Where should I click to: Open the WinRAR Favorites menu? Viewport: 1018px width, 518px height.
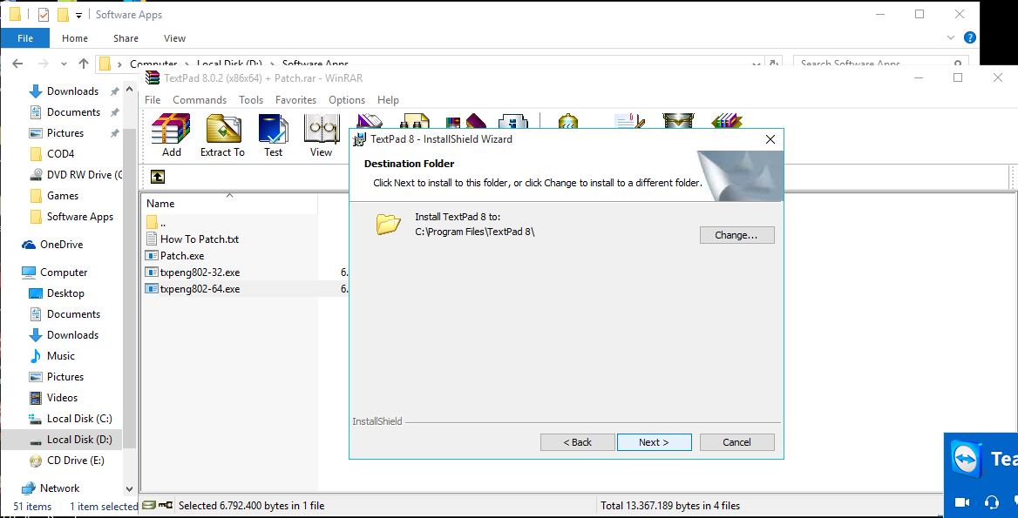click(296, 100)
